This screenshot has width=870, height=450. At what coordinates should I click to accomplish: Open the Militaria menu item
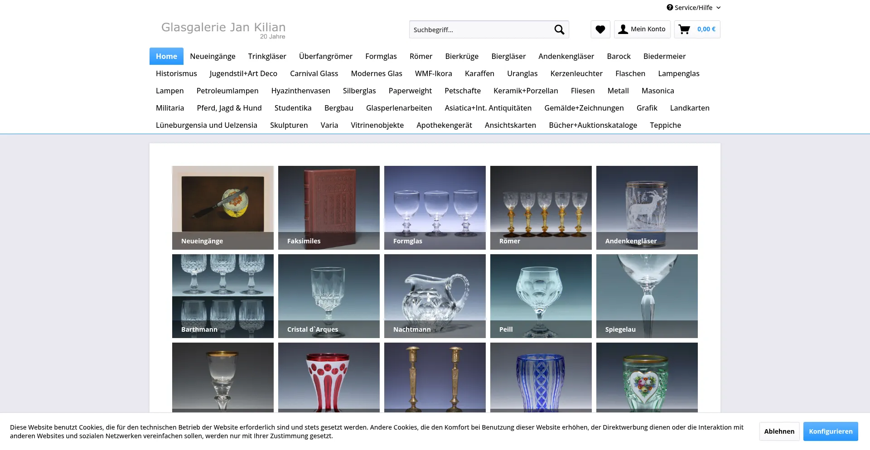click(170, 108)
